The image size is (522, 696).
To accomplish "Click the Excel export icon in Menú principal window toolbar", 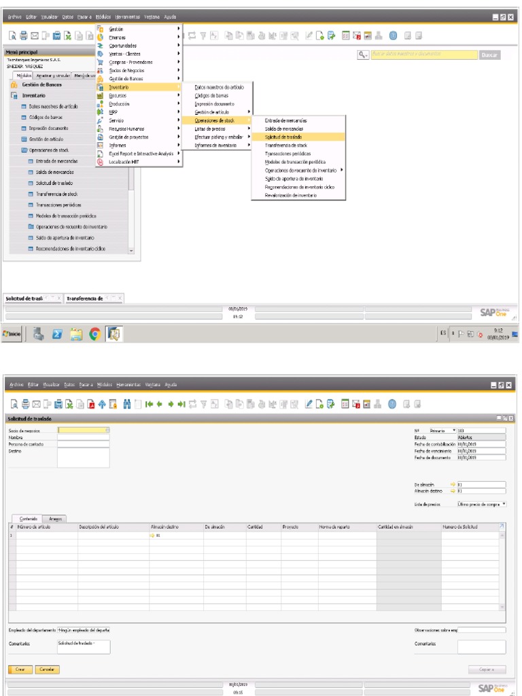I will [x=67, y=36].
